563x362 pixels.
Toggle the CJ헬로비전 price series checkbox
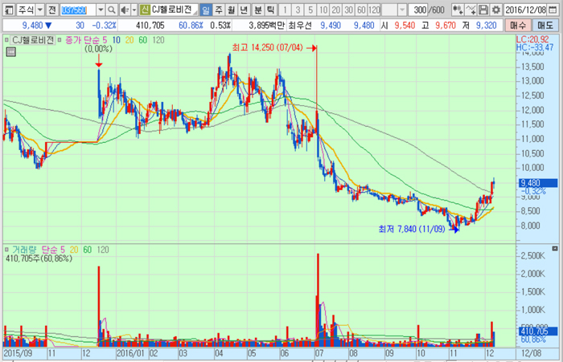coord(7,39)
